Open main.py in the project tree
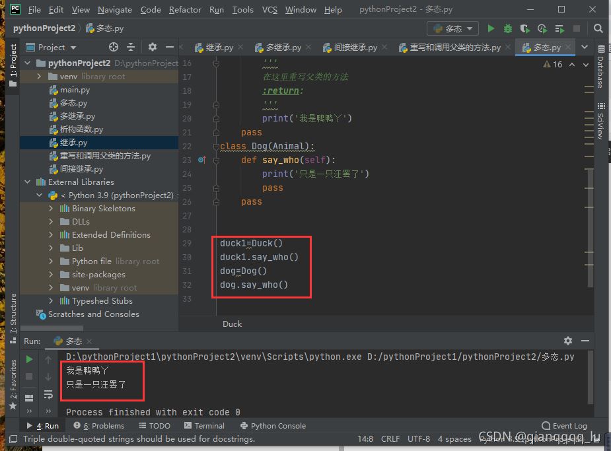Viewport: 611px width, 451px height. [x=74, y=90]
